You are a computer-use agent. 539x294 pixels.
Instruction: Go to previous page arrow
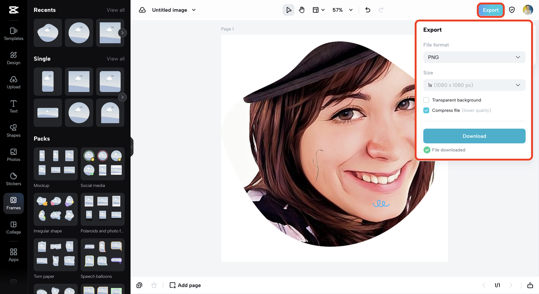[x=484, y=285]
